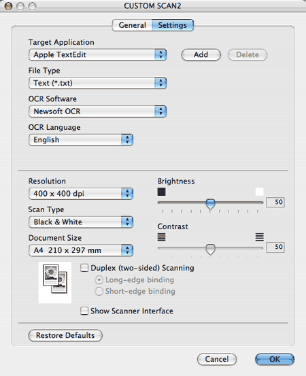Click the Add button
306x376 pixels.
point(201,54)
